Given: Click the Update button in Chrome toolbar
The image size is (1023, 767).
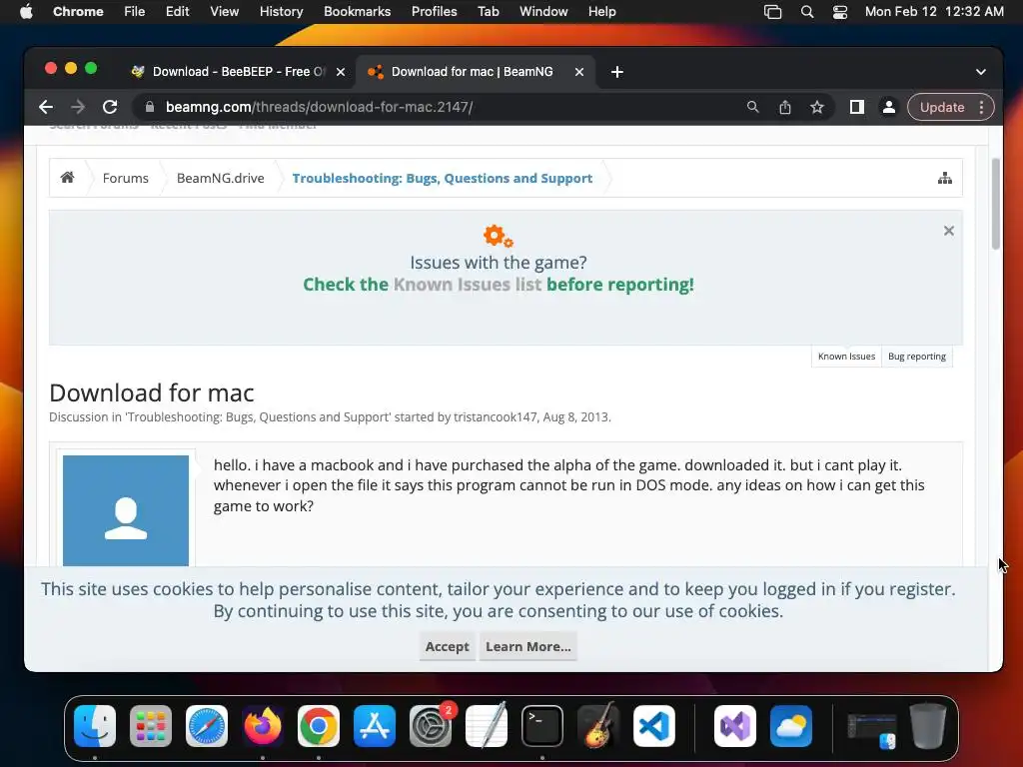Looking at the screenshot, I should pos(941,107).
